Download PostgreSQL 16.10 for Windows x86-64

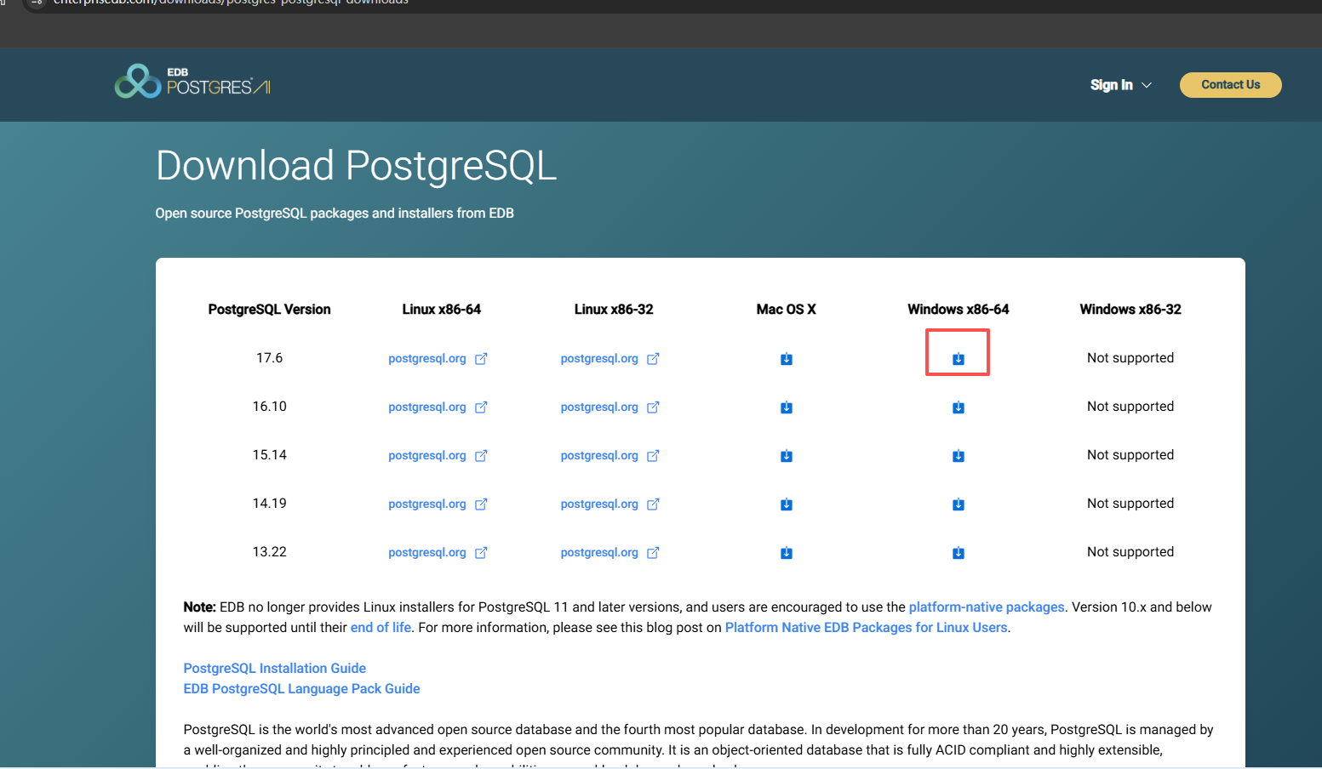point(959,407)
